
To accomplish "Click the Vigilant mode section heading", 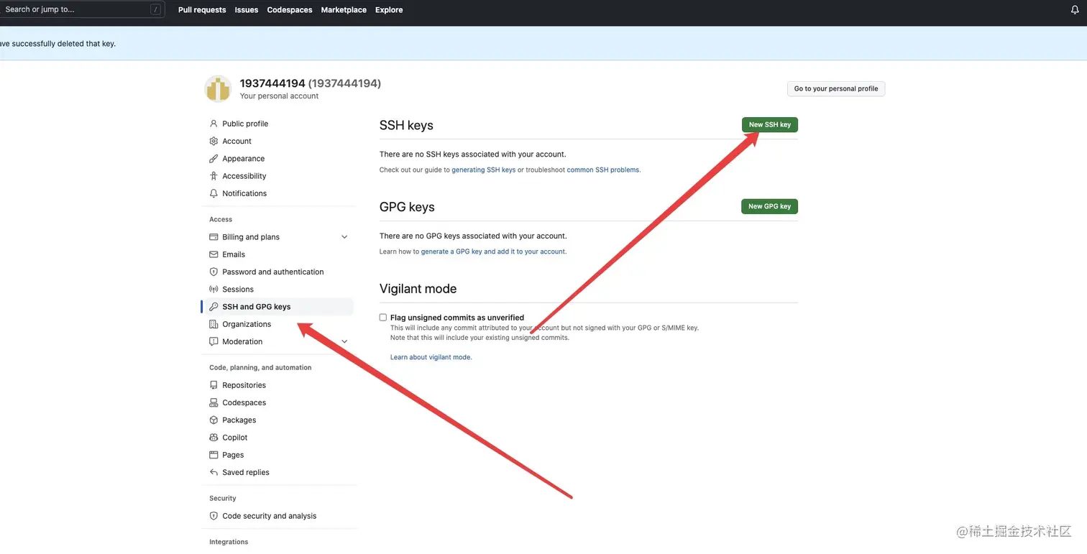I will click(418, 289).
